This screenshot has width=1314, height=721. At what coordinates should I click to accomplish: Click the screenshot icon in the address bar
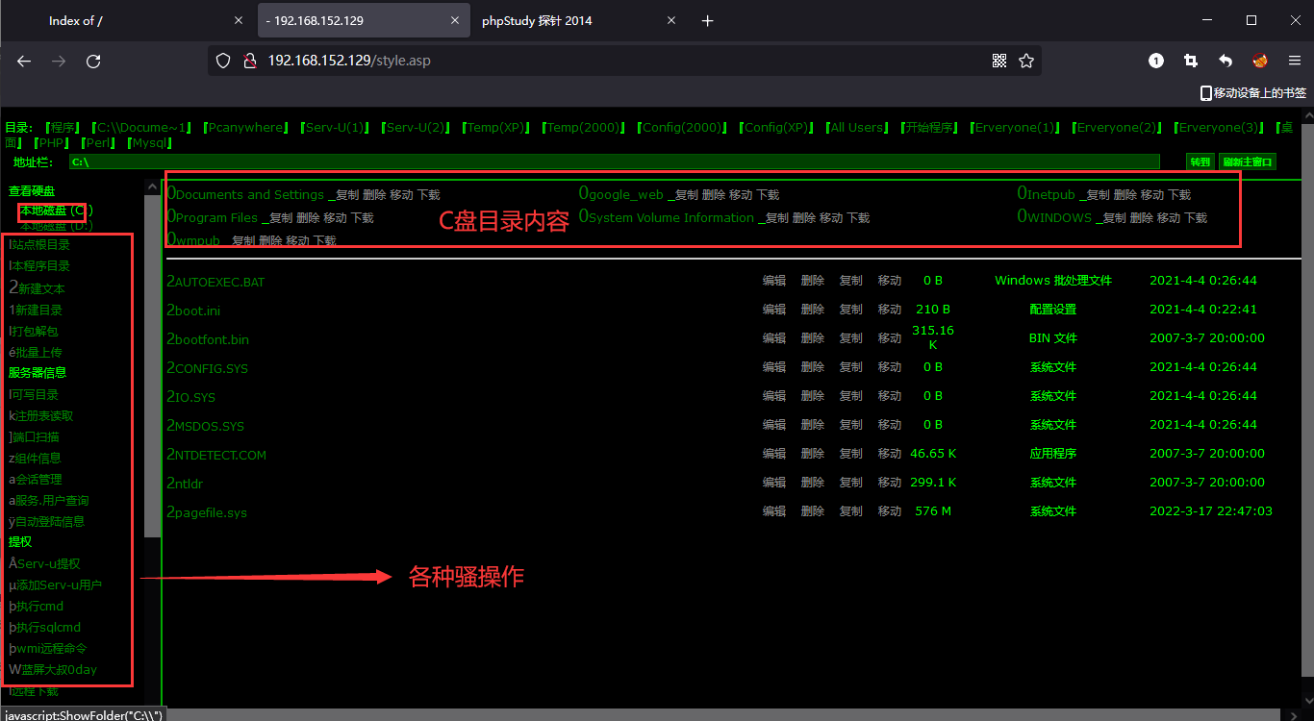pyautogui.click(x=998, y=60)
